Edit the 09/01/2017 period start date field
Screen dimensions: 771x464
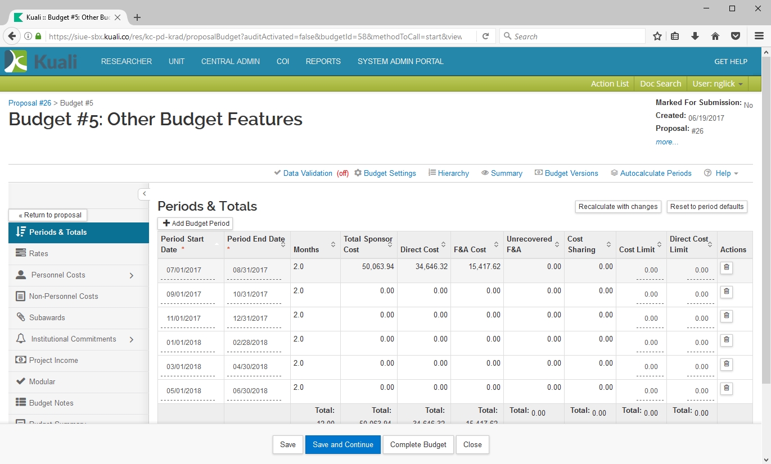coord(184,294)
